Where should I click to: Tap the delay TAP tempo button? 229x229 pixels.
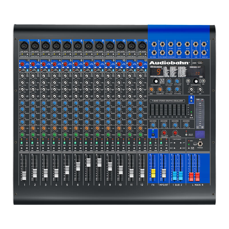[x=153, y=135]
